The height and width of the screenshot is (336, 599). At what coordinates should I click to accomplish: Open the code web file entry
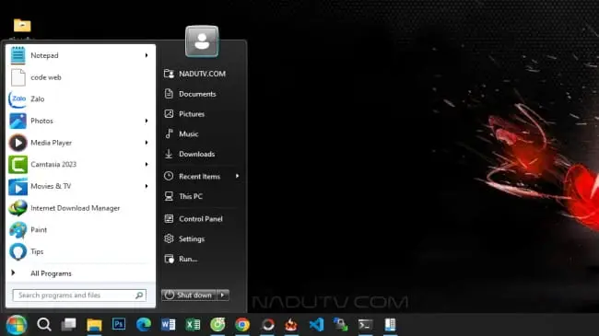coord(80,77)
